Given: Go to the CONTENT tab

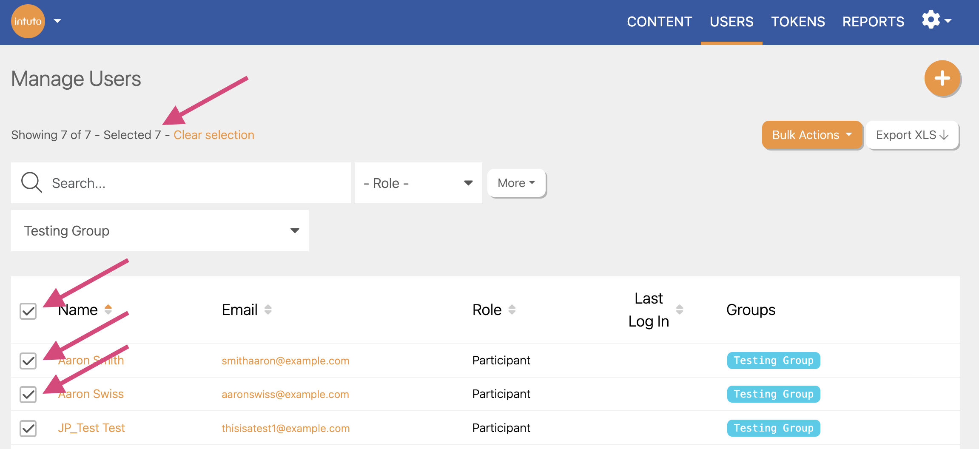Looking at the screenshot, I should (659, 22).
